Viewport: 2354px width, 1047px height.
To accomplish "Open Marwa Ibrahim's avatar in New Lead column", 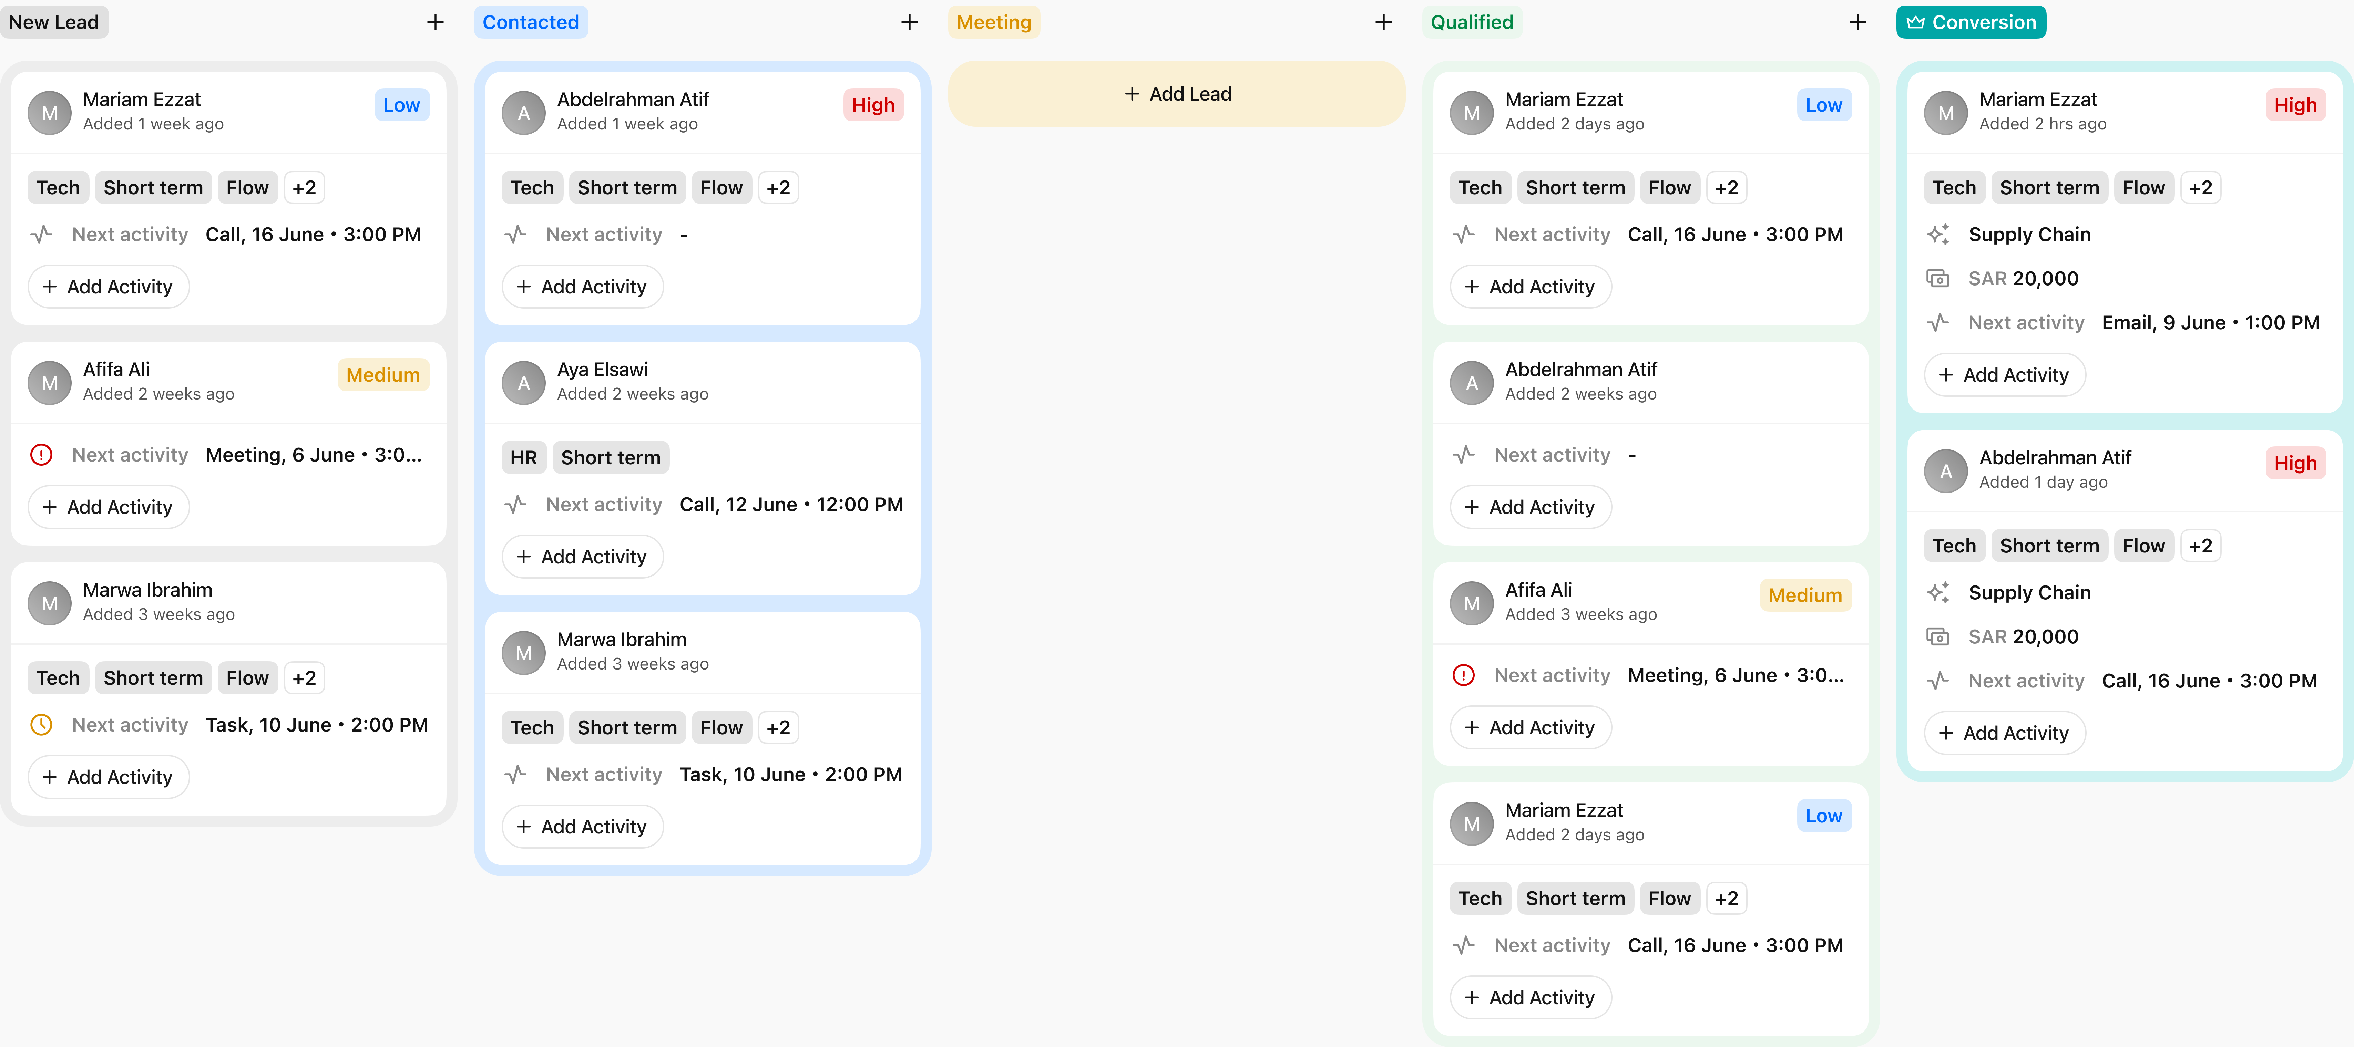I will pos(49,604).
